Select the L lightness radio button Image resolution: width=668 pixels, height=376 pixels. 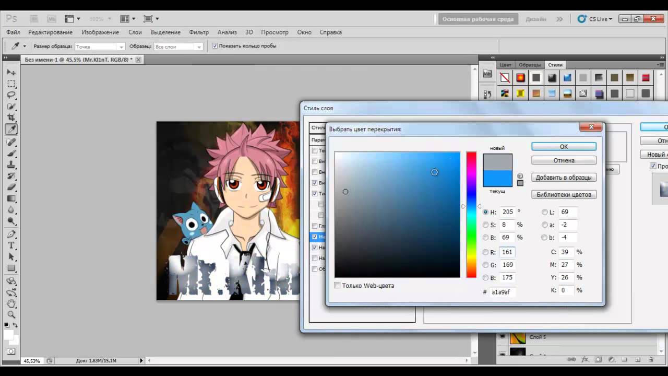[x=545, y=212]
